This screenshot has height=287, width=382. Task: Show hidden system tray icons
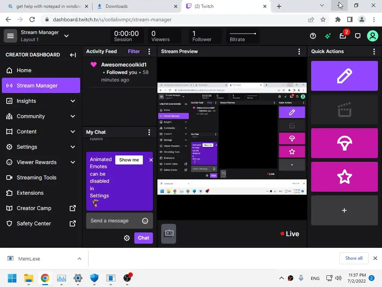pyautogui.click(x=281, y=278)
